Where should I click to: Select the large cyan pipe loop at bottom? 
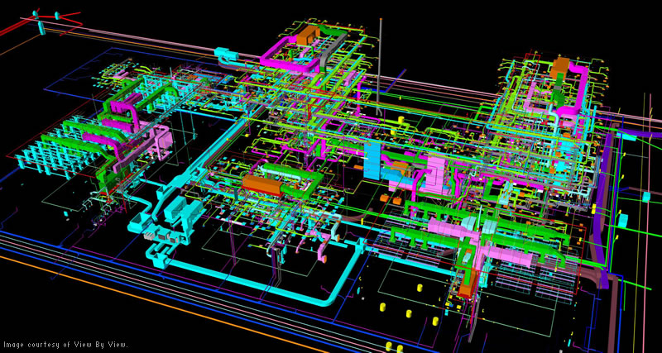point(253,274)
